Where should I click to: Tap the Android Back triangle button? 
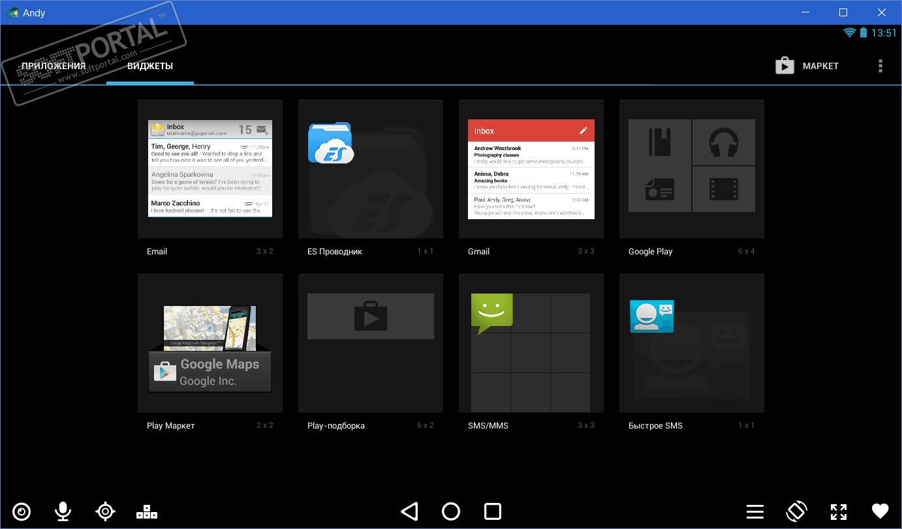tap(409, 511)
